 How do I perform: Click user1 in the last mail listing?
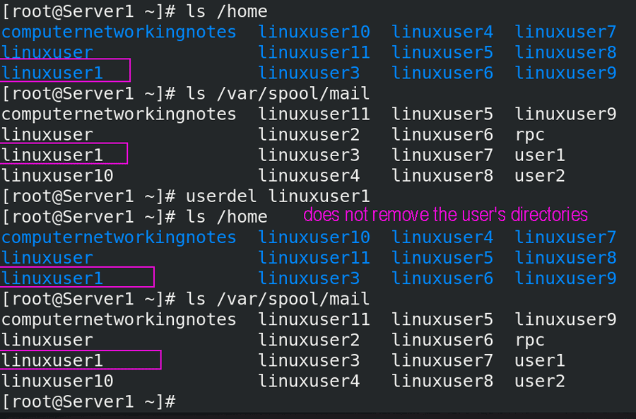[x=539, y=360]
